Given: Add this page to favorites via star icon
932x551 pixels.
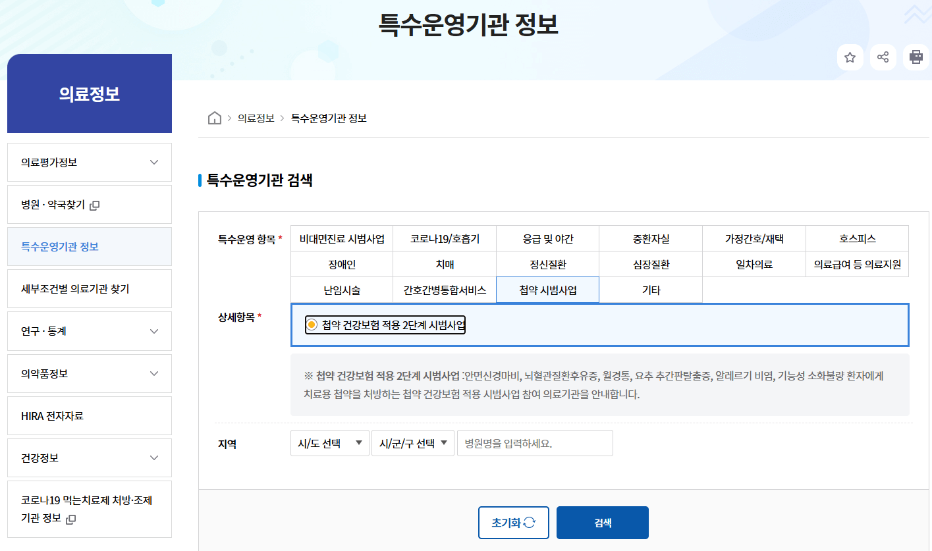Looking at the screenshot, I should tap(850, 57).
